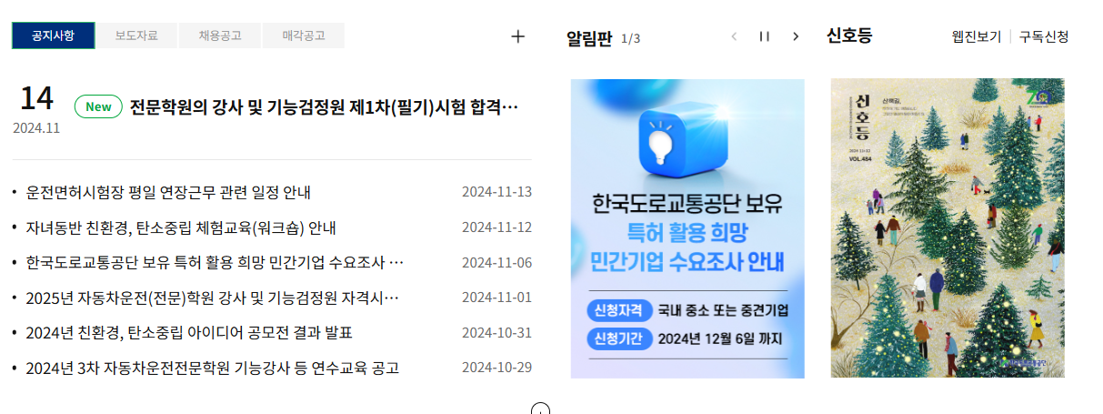
Task: Open the 신호등 magazine cover image
Action: (948, 228)
